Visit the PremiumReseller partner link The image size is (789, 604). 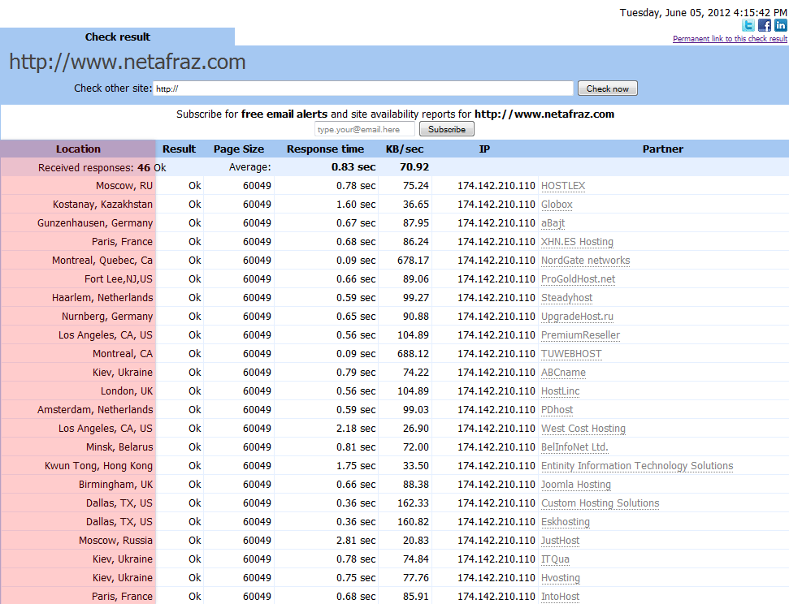(580, 335)
